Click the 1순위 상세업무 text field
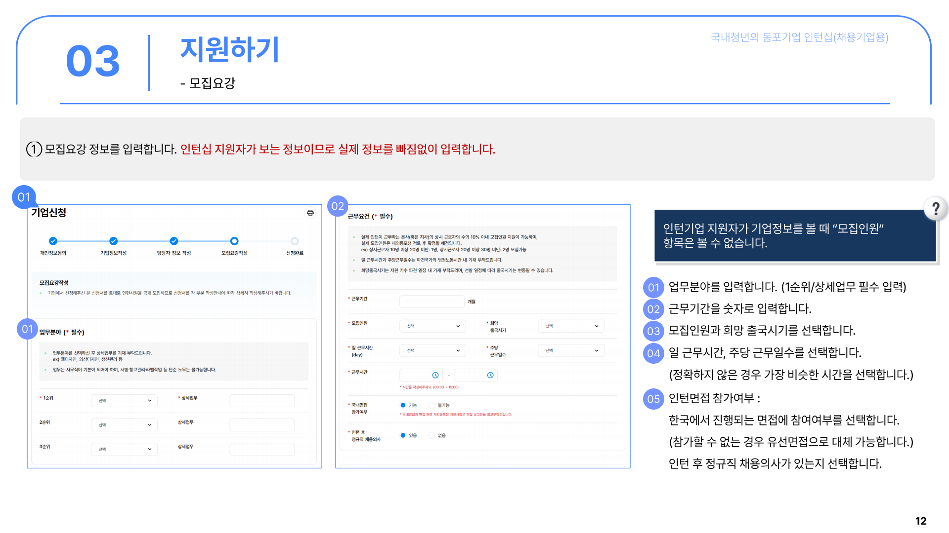Screen dimensions: 949x533 click(261, 400)
